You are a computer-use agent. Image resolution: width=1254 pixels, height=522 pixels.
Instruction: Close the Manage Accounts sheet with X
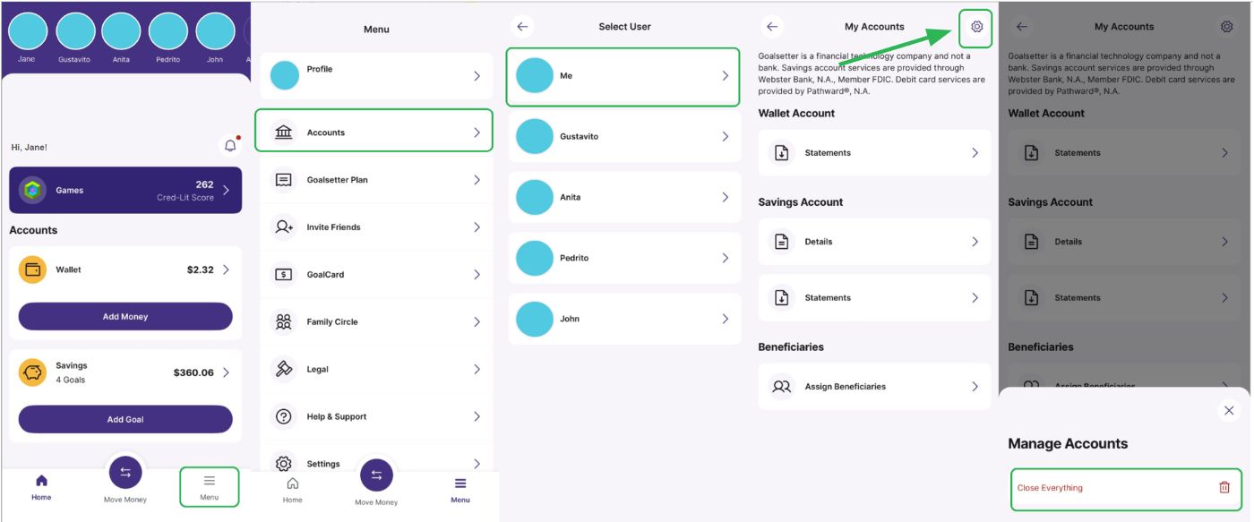pos(1228,410)
